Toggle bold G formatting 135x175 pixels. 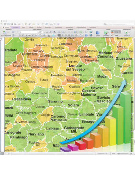pos(20,35)
